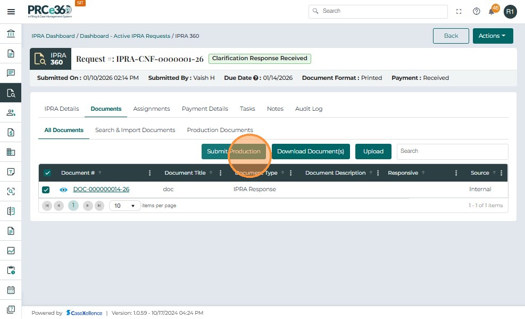Go to Dashboard - Active IPRA Requests breadcrumb

point(125,36)
